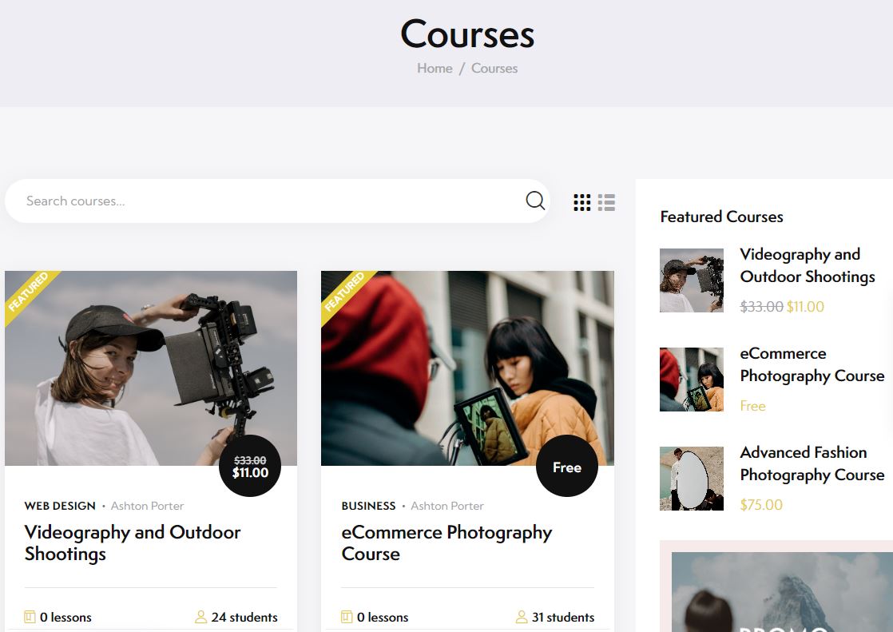
Task: Open sidebar eCommerce Photography Course thumbnail
Action: pyautogui.click(x=692, y=380)
